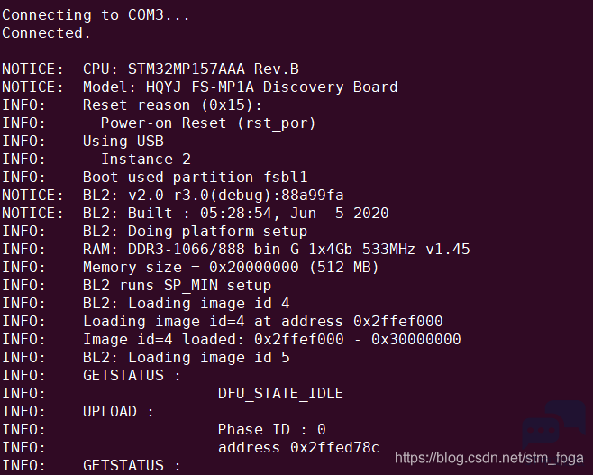Click the 'Instance 2' log line
This screenshot has height=475, width=593.
pyautogui.click(x=146, y=160)
